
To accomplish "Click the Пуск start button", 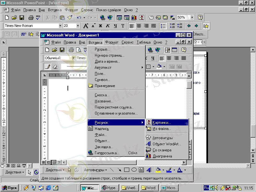I will click(10, 188).
